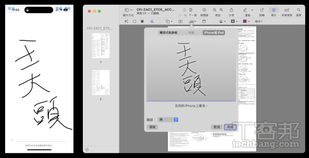Open the Sign signature dropdown
309x158 pixels.
(x=192, y=22)
